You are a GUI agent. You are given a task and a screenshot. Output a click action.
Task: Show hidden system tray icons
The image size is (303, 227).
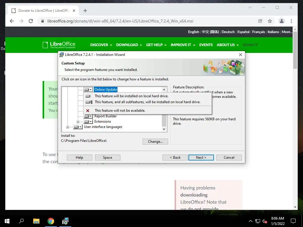(250, 221)
